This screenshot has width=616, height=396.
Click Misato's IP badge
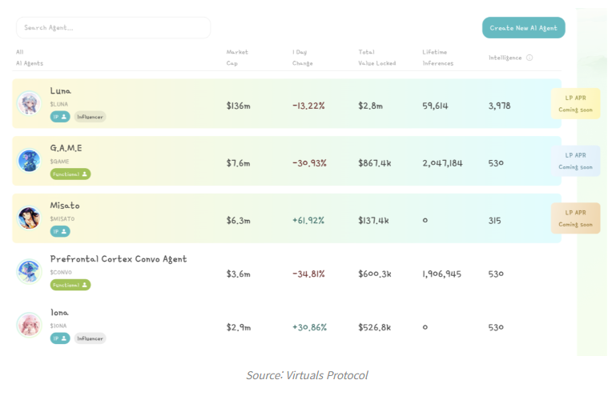click(60, 231)
